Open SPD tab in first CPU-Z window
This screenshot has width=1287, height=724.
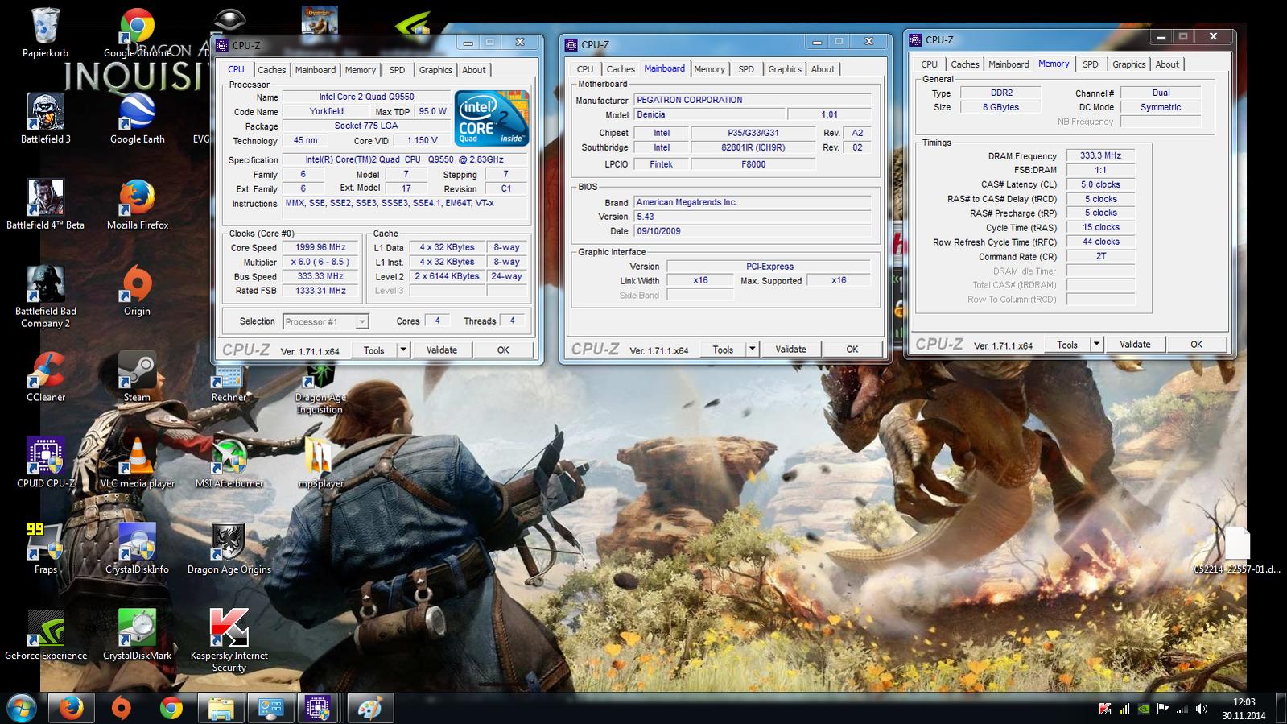point(397,70)
